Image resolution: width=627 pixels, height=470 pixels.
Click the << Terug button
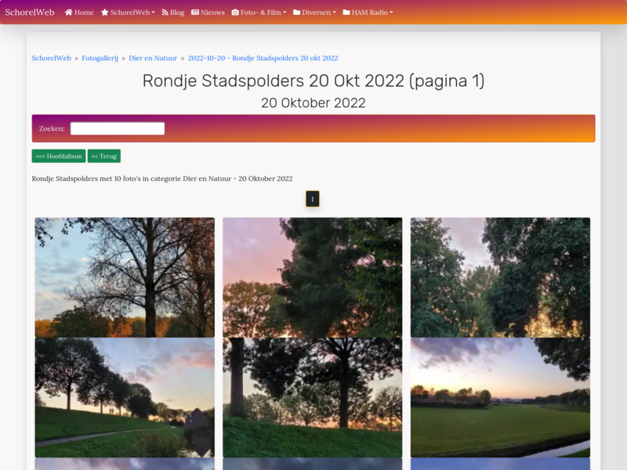[x=104, y=156]
